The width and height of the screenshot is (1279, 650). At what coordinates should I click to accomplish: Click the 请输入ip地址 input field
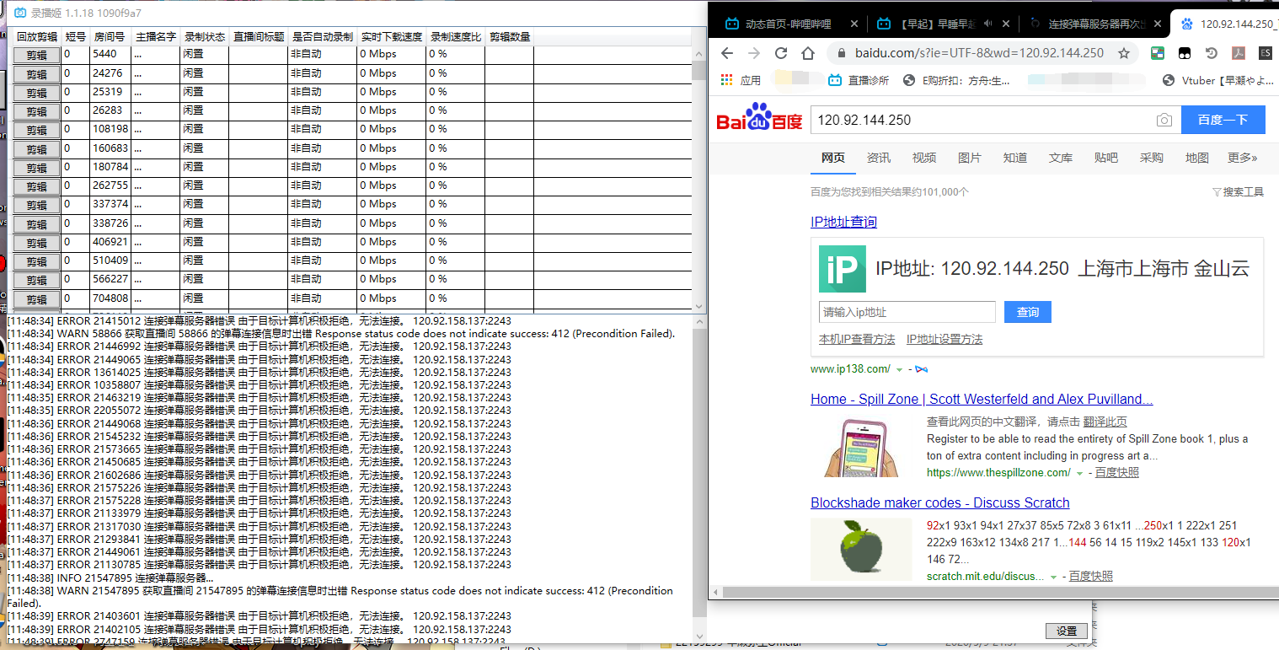coord(907,312)
